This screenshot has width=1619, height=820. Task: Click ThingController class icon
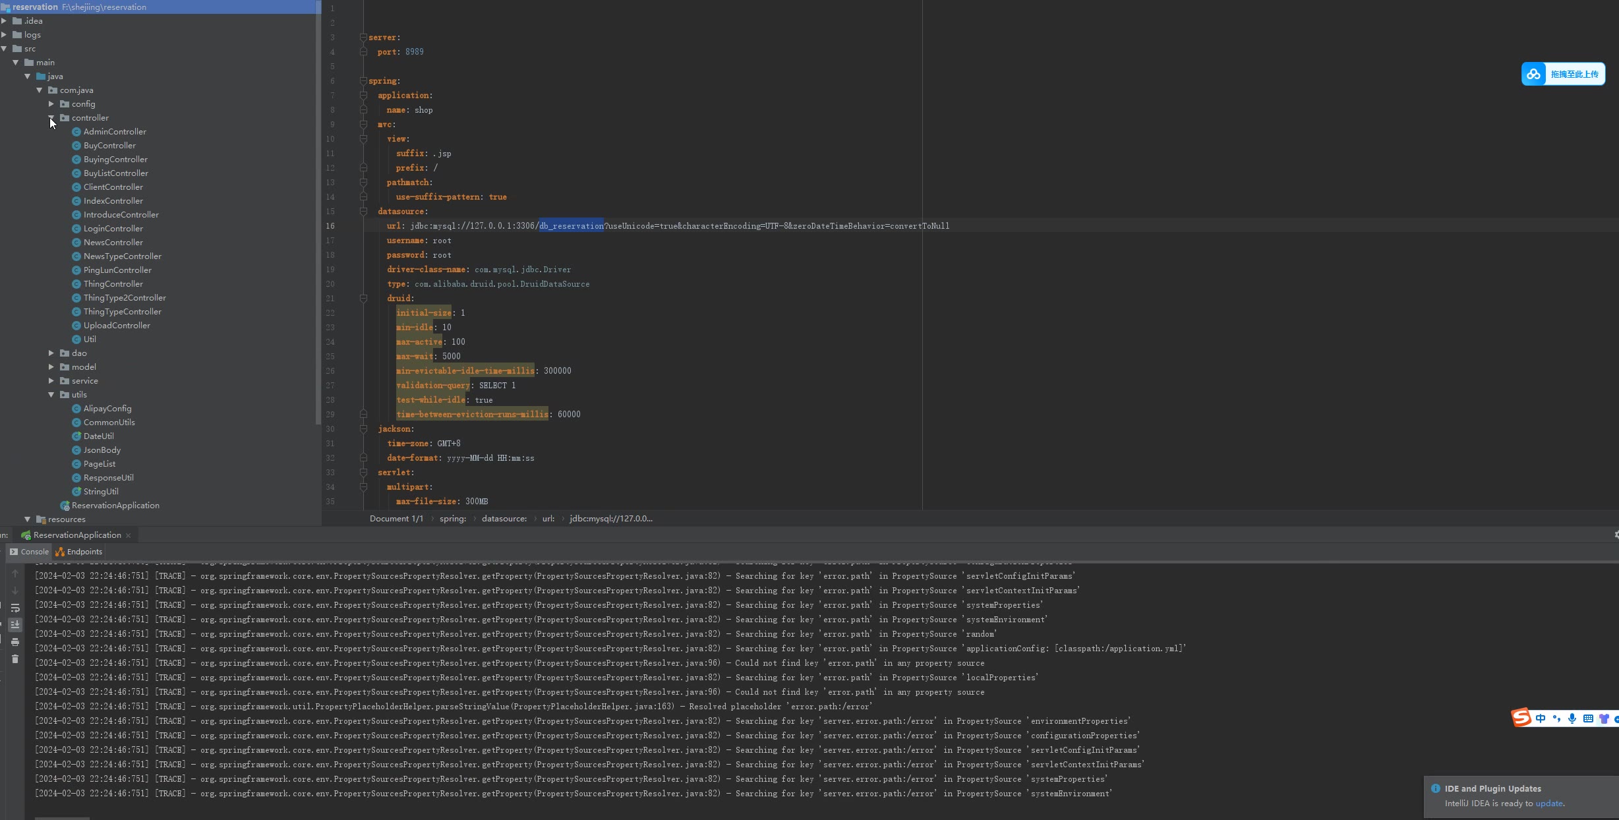(x=76, y=283)
